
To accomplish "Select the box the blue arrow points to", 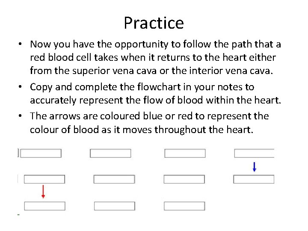I will (x=254, y=179).
